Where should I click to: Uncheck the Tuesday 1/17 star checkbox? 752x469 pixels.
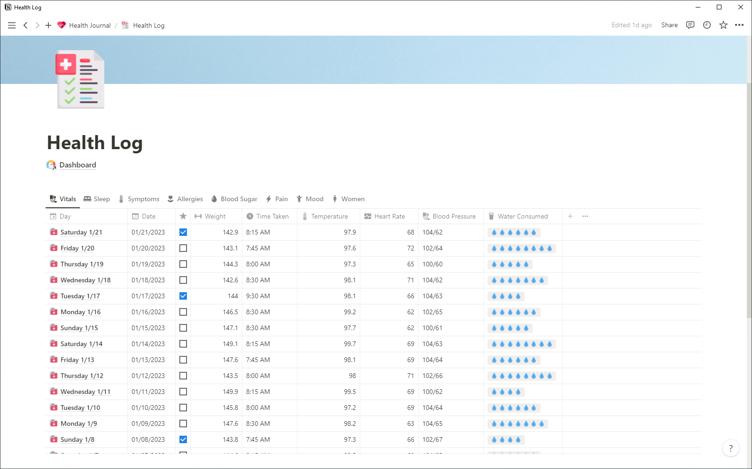point(183,296)
